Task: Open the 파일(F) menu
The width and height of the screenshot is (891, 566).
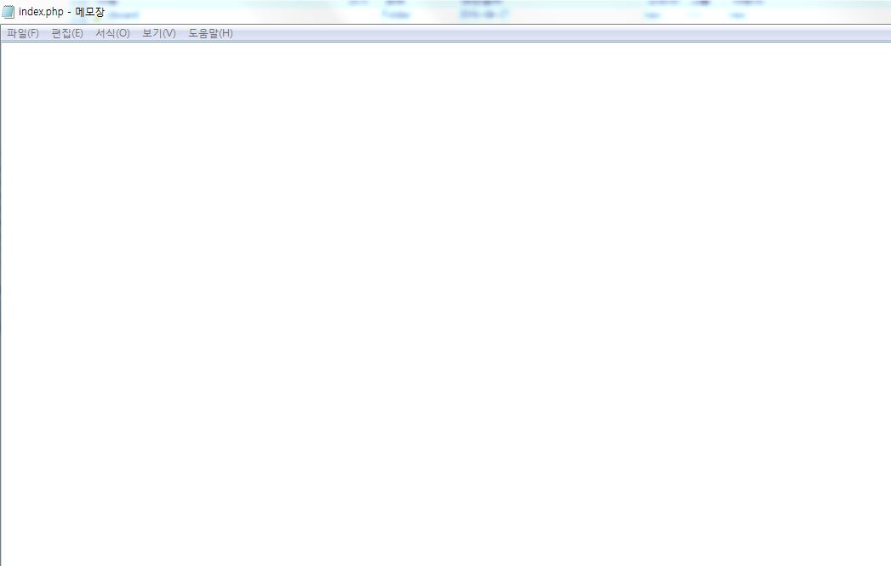Action: [x=23, y=33]
